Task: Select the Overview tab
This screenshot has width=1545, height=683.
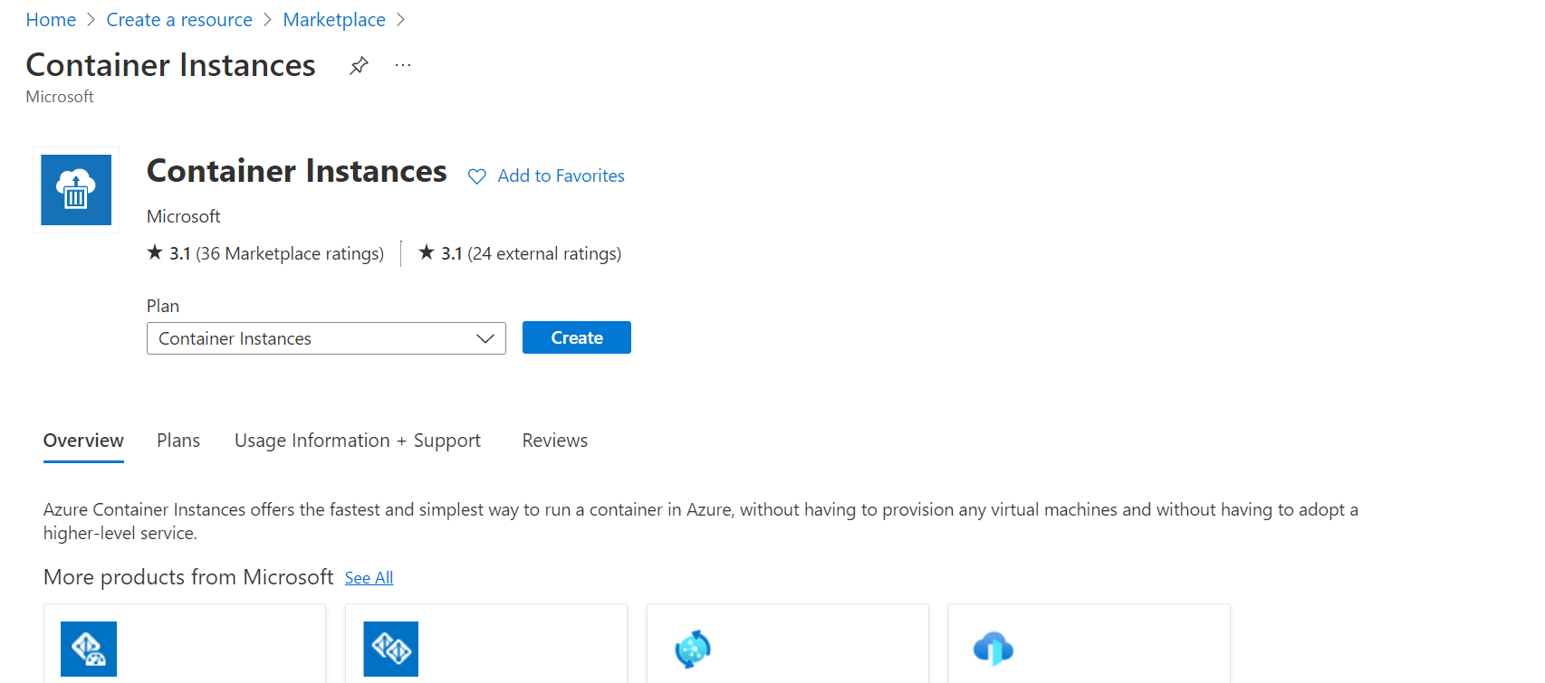Action: point(82,441)
